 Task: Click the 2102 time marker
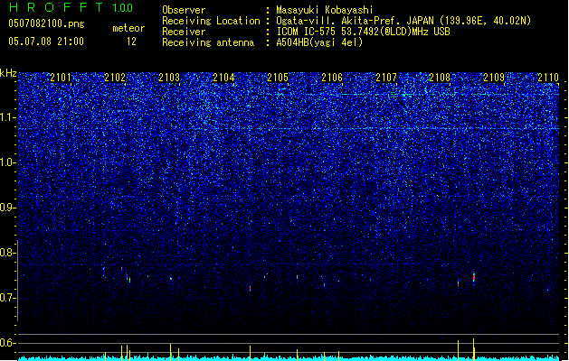tap(115, 78)
